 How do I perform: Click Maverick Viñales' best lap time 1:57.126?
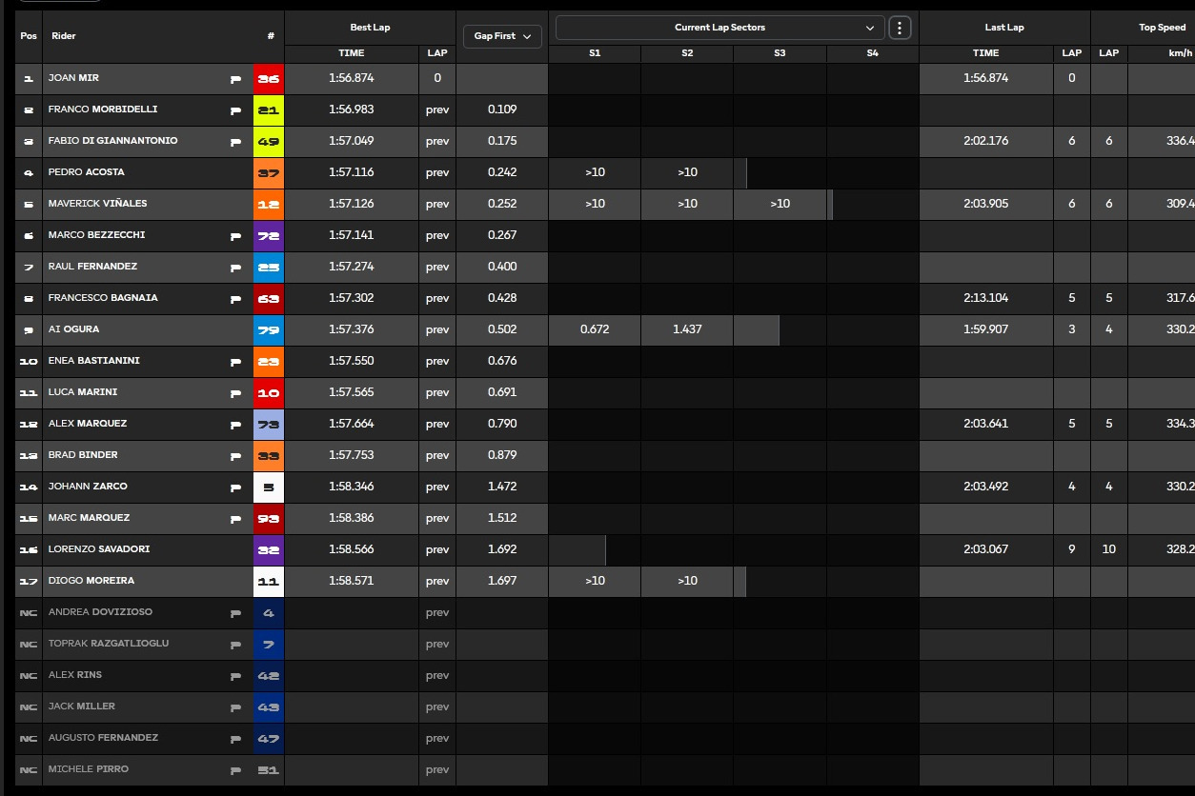pos(351,204)
